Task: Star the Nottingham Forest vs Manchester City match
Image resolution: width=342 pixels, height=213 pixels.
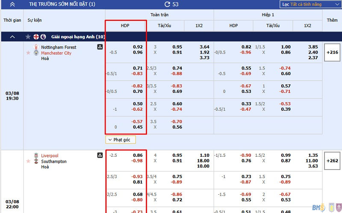Action: (29, 53)
